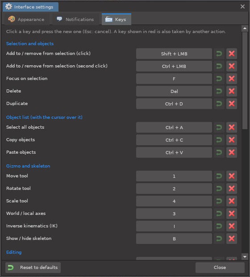The height and width of the screenshot is (277, 250).
Task: Click the 'Object list (with the cursor over it)' heading
Action: [44, 118]
